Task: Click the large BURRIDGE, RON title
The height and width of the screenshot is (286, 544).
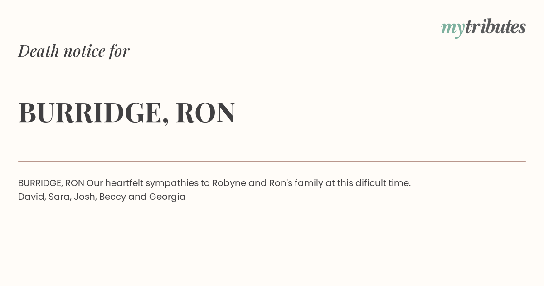Action: click(x=127, y=113)
